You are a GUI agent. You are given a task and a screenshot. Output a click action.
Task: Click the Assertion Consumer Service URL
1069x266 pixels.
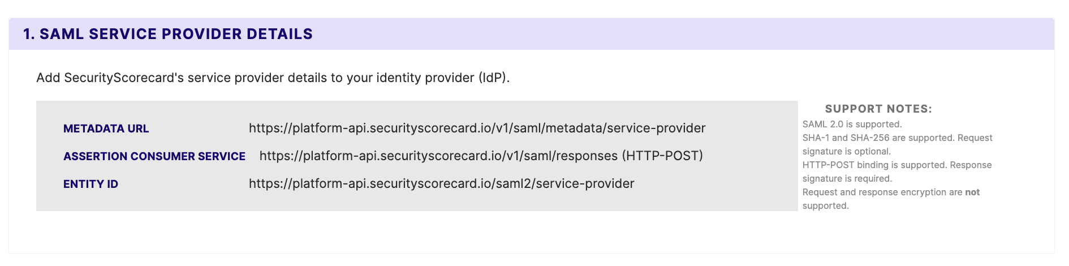(438, 156)
